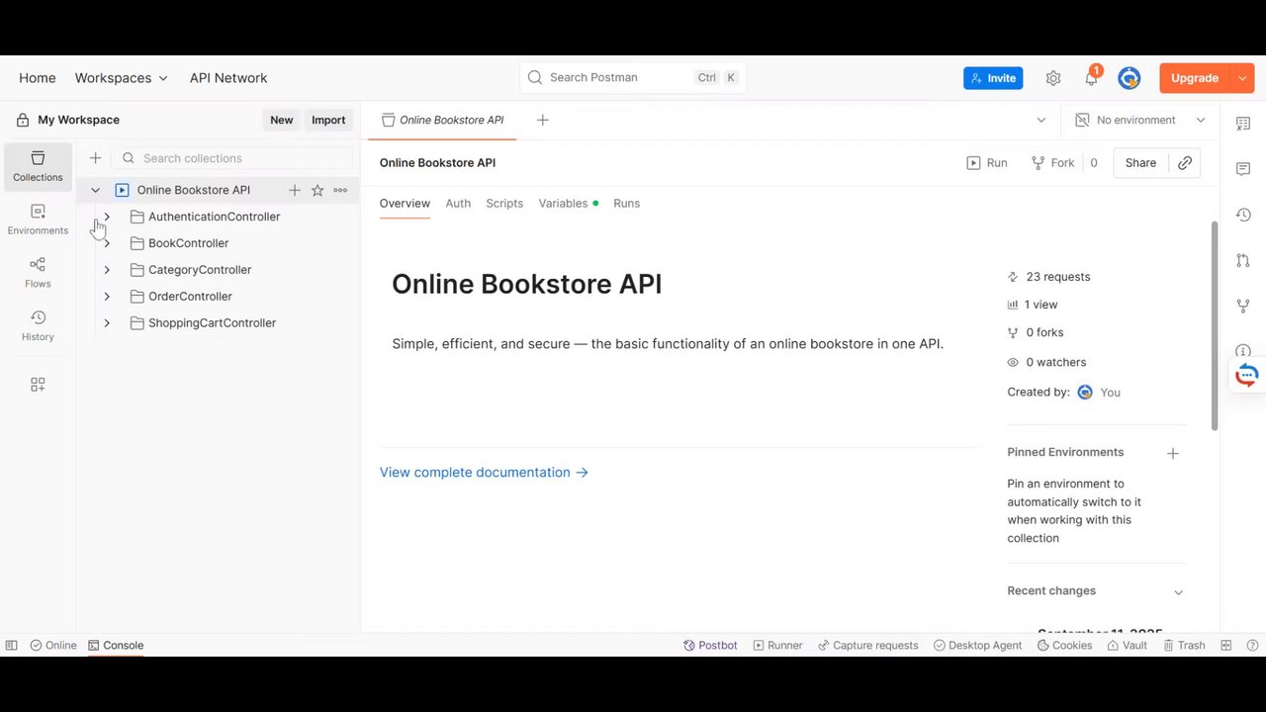The width and height of the screenshot is (1266, 712).
Task: Open the Help question-mark icon in status bar
Action: click(x=1251, y=646)
